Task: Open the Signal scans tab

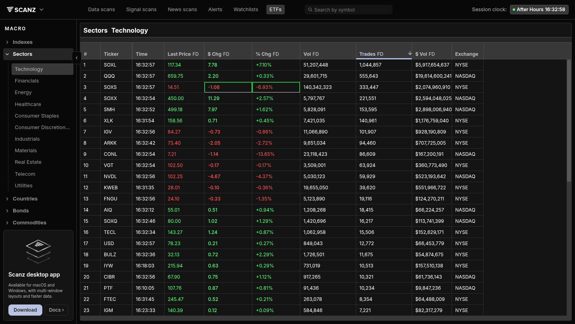Action: tap(141, 10)
